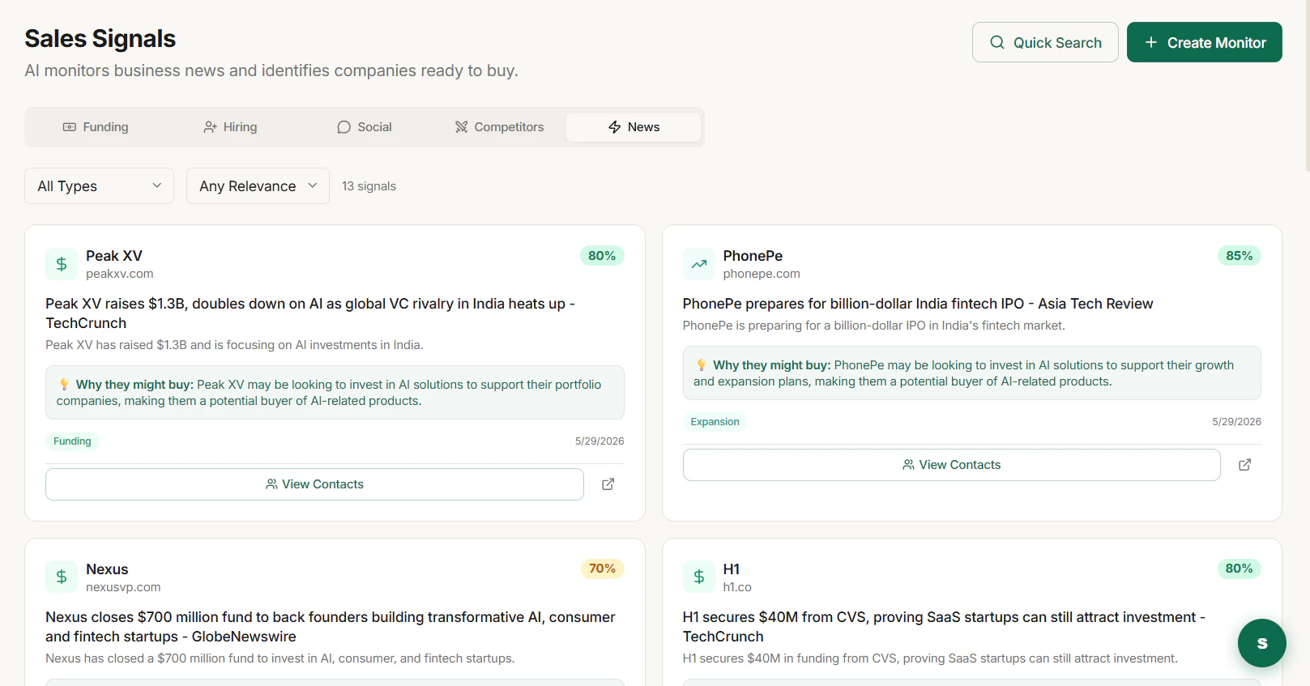Click the Any Relevance chevron arrow
The height and width of the screenshot is (686, 1310).
click(x=313, y=185)
